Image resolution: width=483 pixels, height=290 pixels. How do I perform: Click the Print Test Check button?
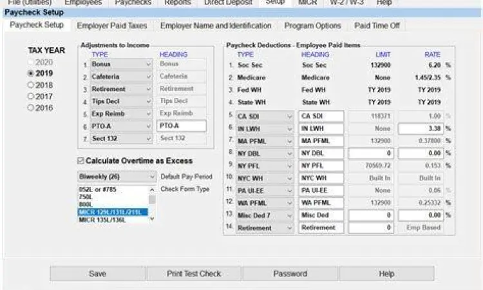pos(194,273)
